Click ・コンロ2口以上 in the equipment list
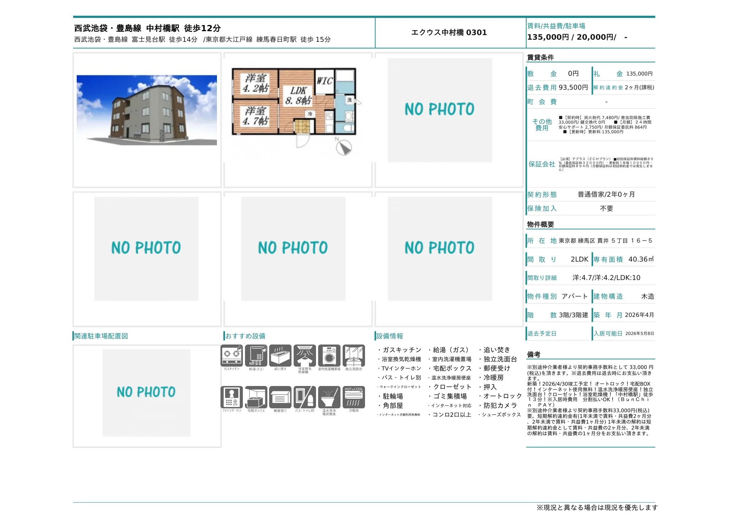Image resolution: width=730 pixels, height=515 pixels. tap(449, 414)
